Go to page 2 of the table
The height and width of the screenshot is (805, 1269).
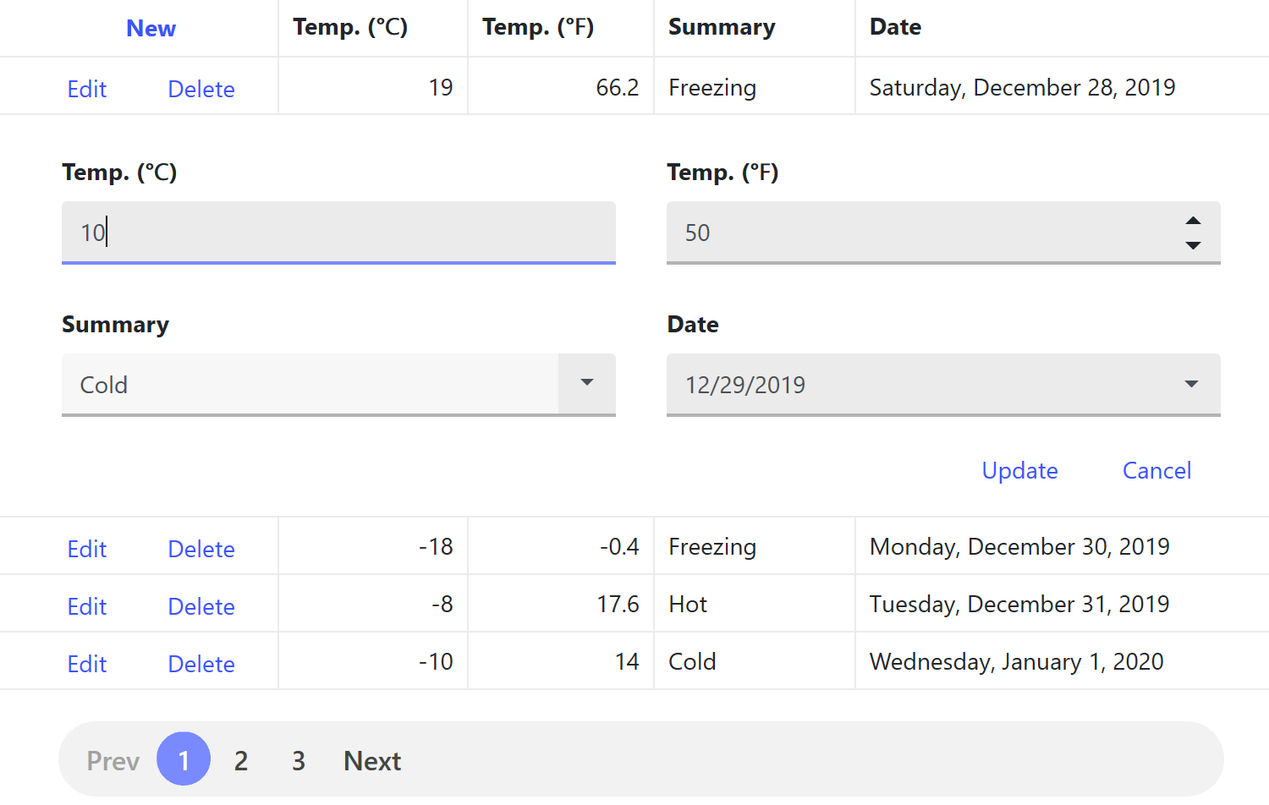241,761
